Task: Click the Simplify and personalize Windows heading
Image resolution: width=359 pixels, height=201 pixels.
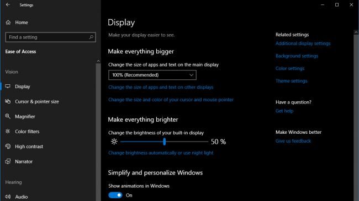Action: [155, 172]
